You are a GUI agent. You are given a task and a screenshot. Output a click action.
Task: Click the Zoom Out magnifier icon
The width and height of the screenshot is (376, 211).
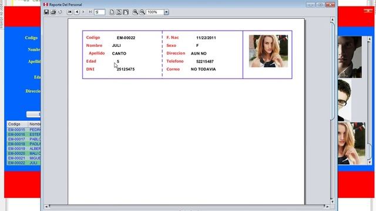coord(142,12)
